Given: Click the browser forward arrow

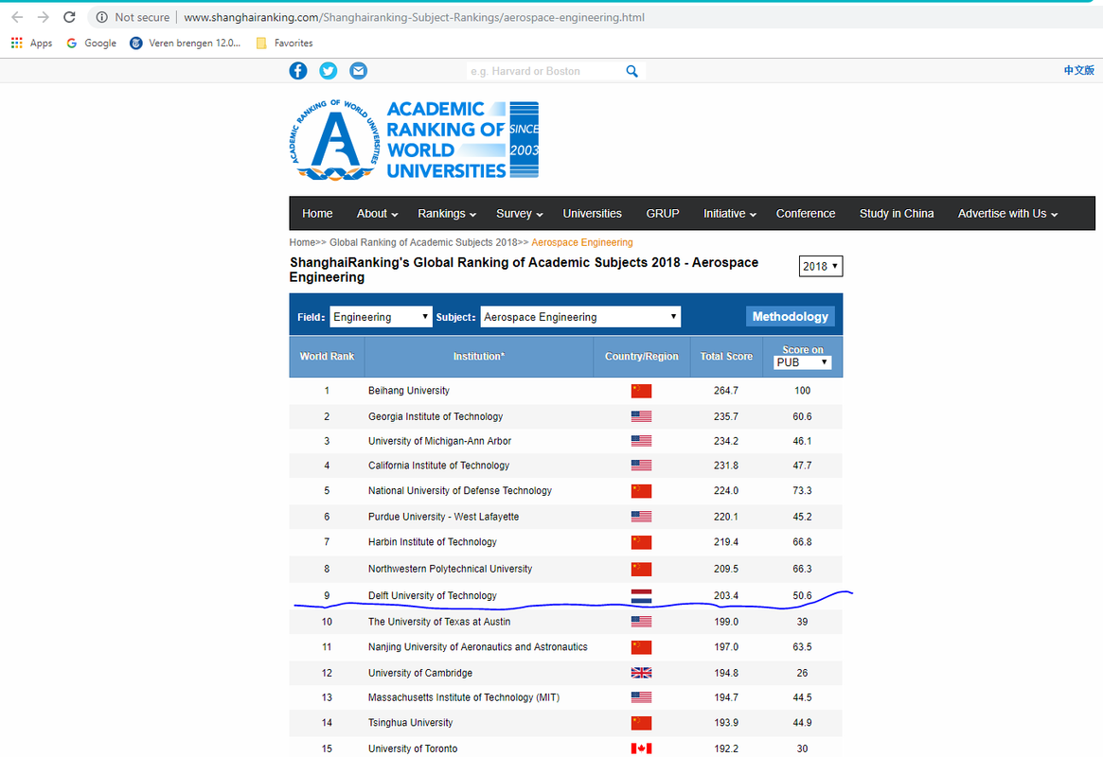Looking at the screenshot, I should pyautogui.click(x=43, y=17).
